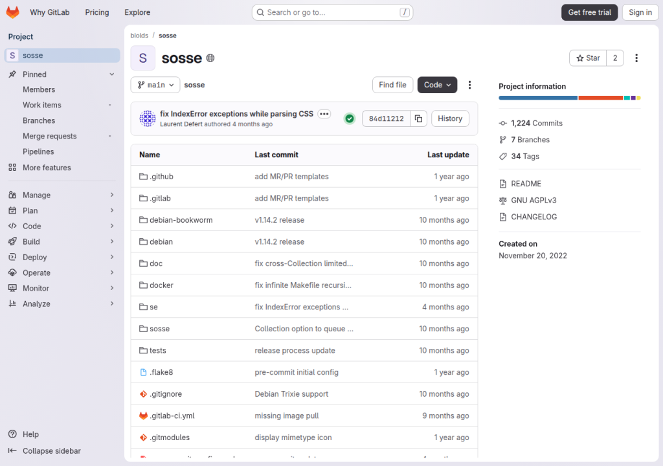663x466 pixels.
Task: Open the project actions kebab menu beside Star
Action: click(636, 58)
